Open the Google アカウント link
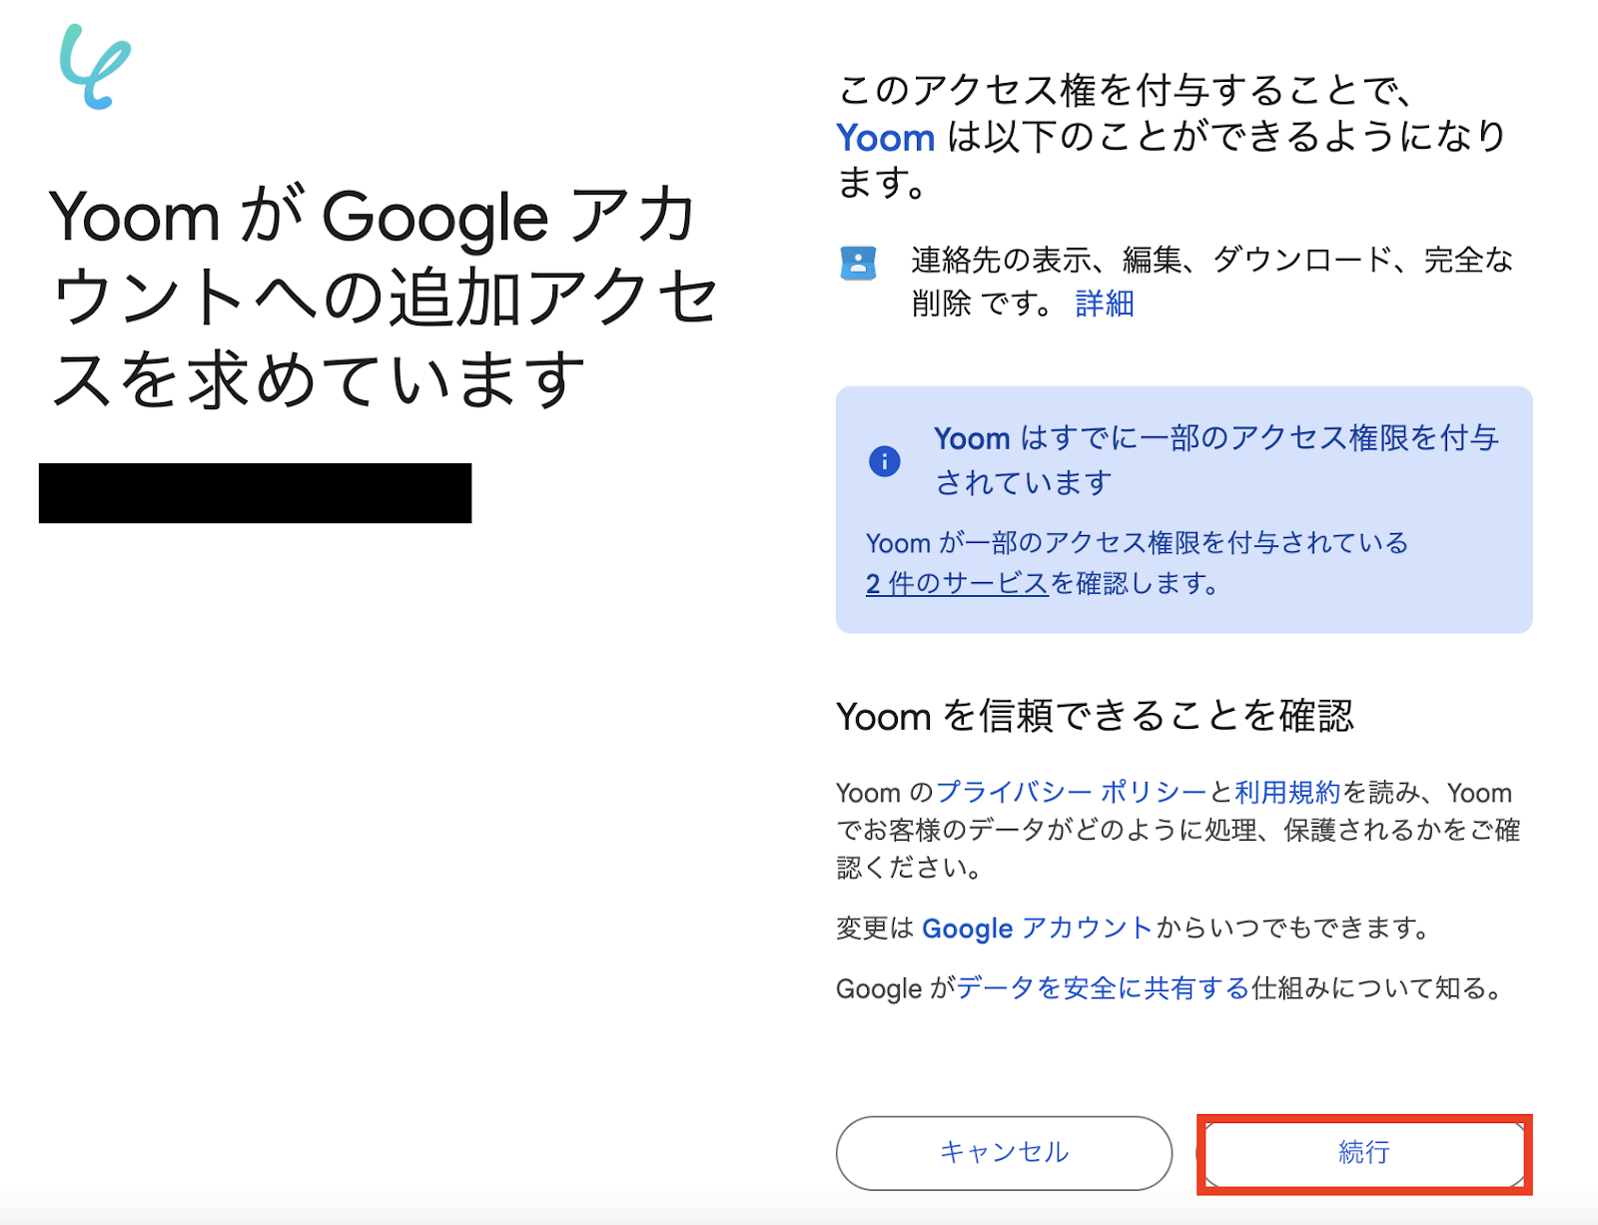 click(x=1037, y=928)
